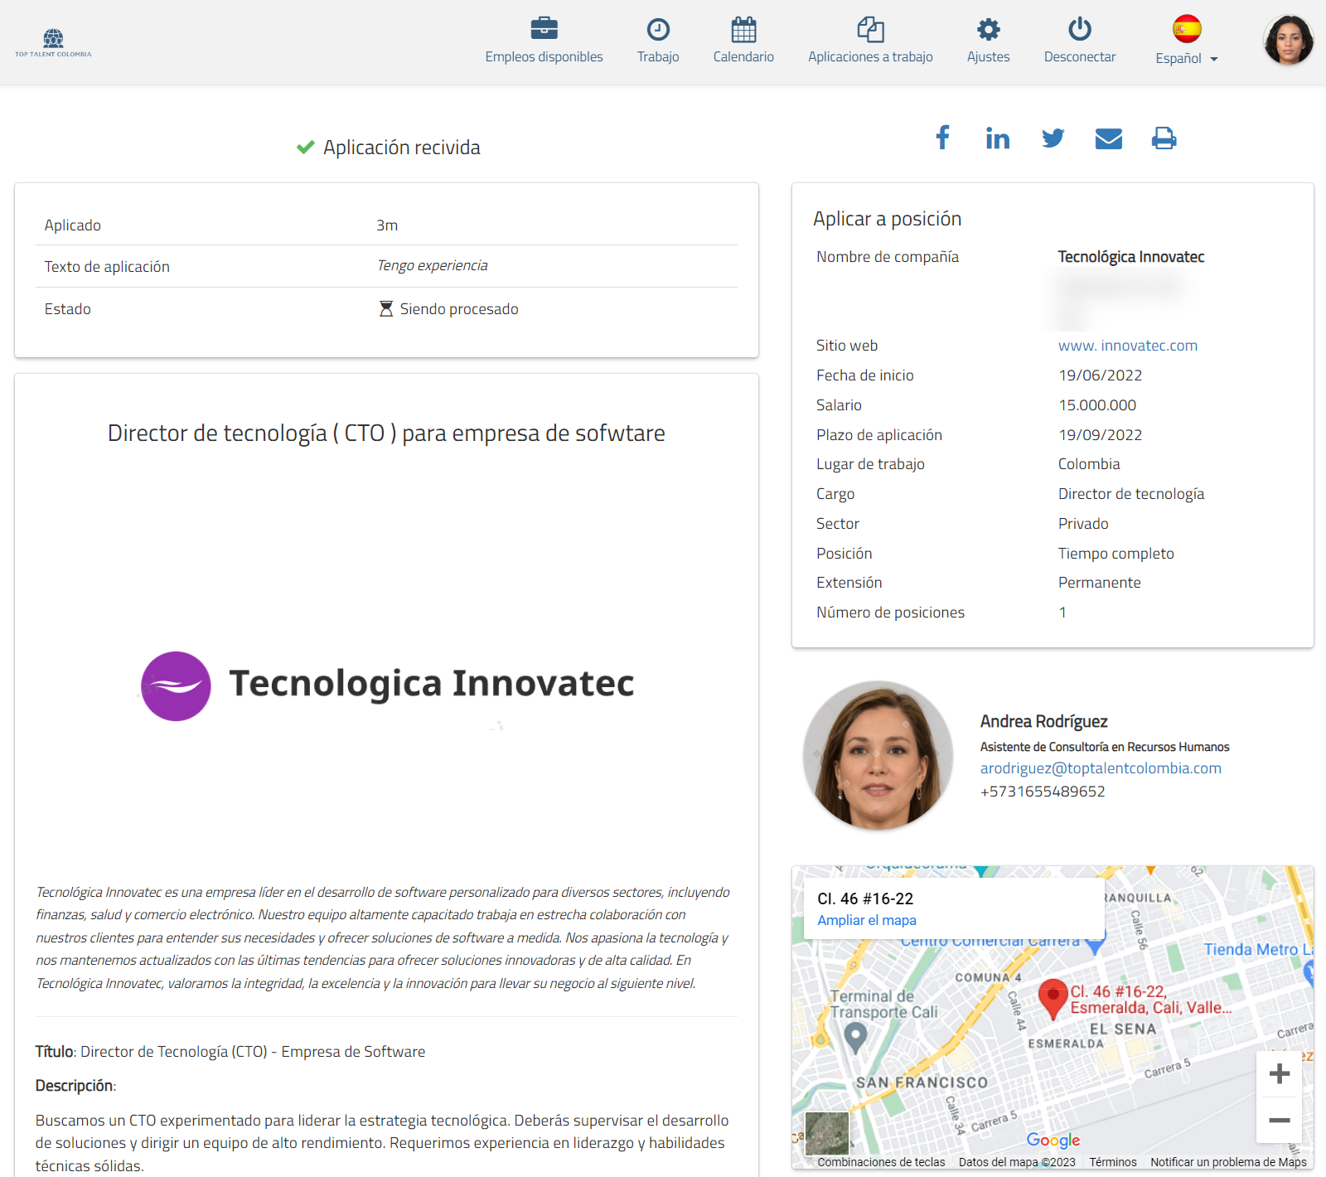Go to Empleos disponibles menu label
1326x1177 pixels.
544,57
